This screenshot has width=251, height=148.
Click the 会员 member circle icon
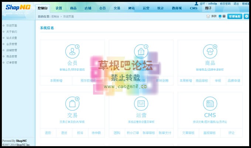[x=72, y=51]
